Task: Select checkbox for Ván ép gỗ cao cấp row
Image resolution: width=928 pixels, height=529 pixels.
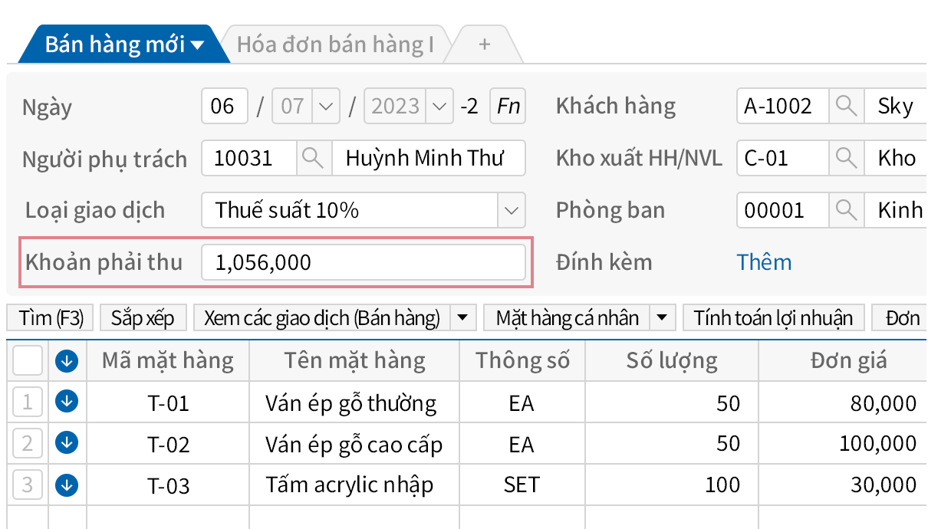Action: coord(27,443)
